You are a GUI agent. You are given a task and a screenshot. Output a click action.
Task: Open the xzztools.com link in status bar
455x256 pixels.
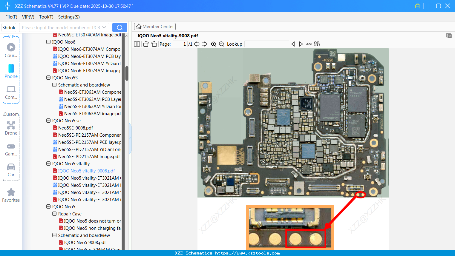coord(248,253)
